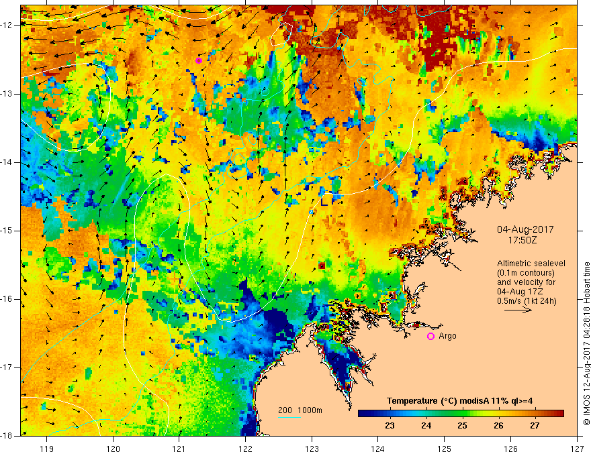Click the 0.5m/s velocity scale arrow

pyautogui.click(x=518, y=310)
